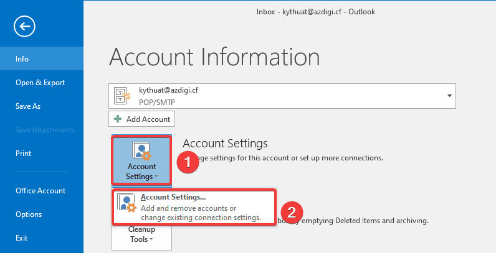The width and height of the screenshot is (496, 253).
Task: Select the Info tab in the sidebar
Action: (x=22, y=59)
